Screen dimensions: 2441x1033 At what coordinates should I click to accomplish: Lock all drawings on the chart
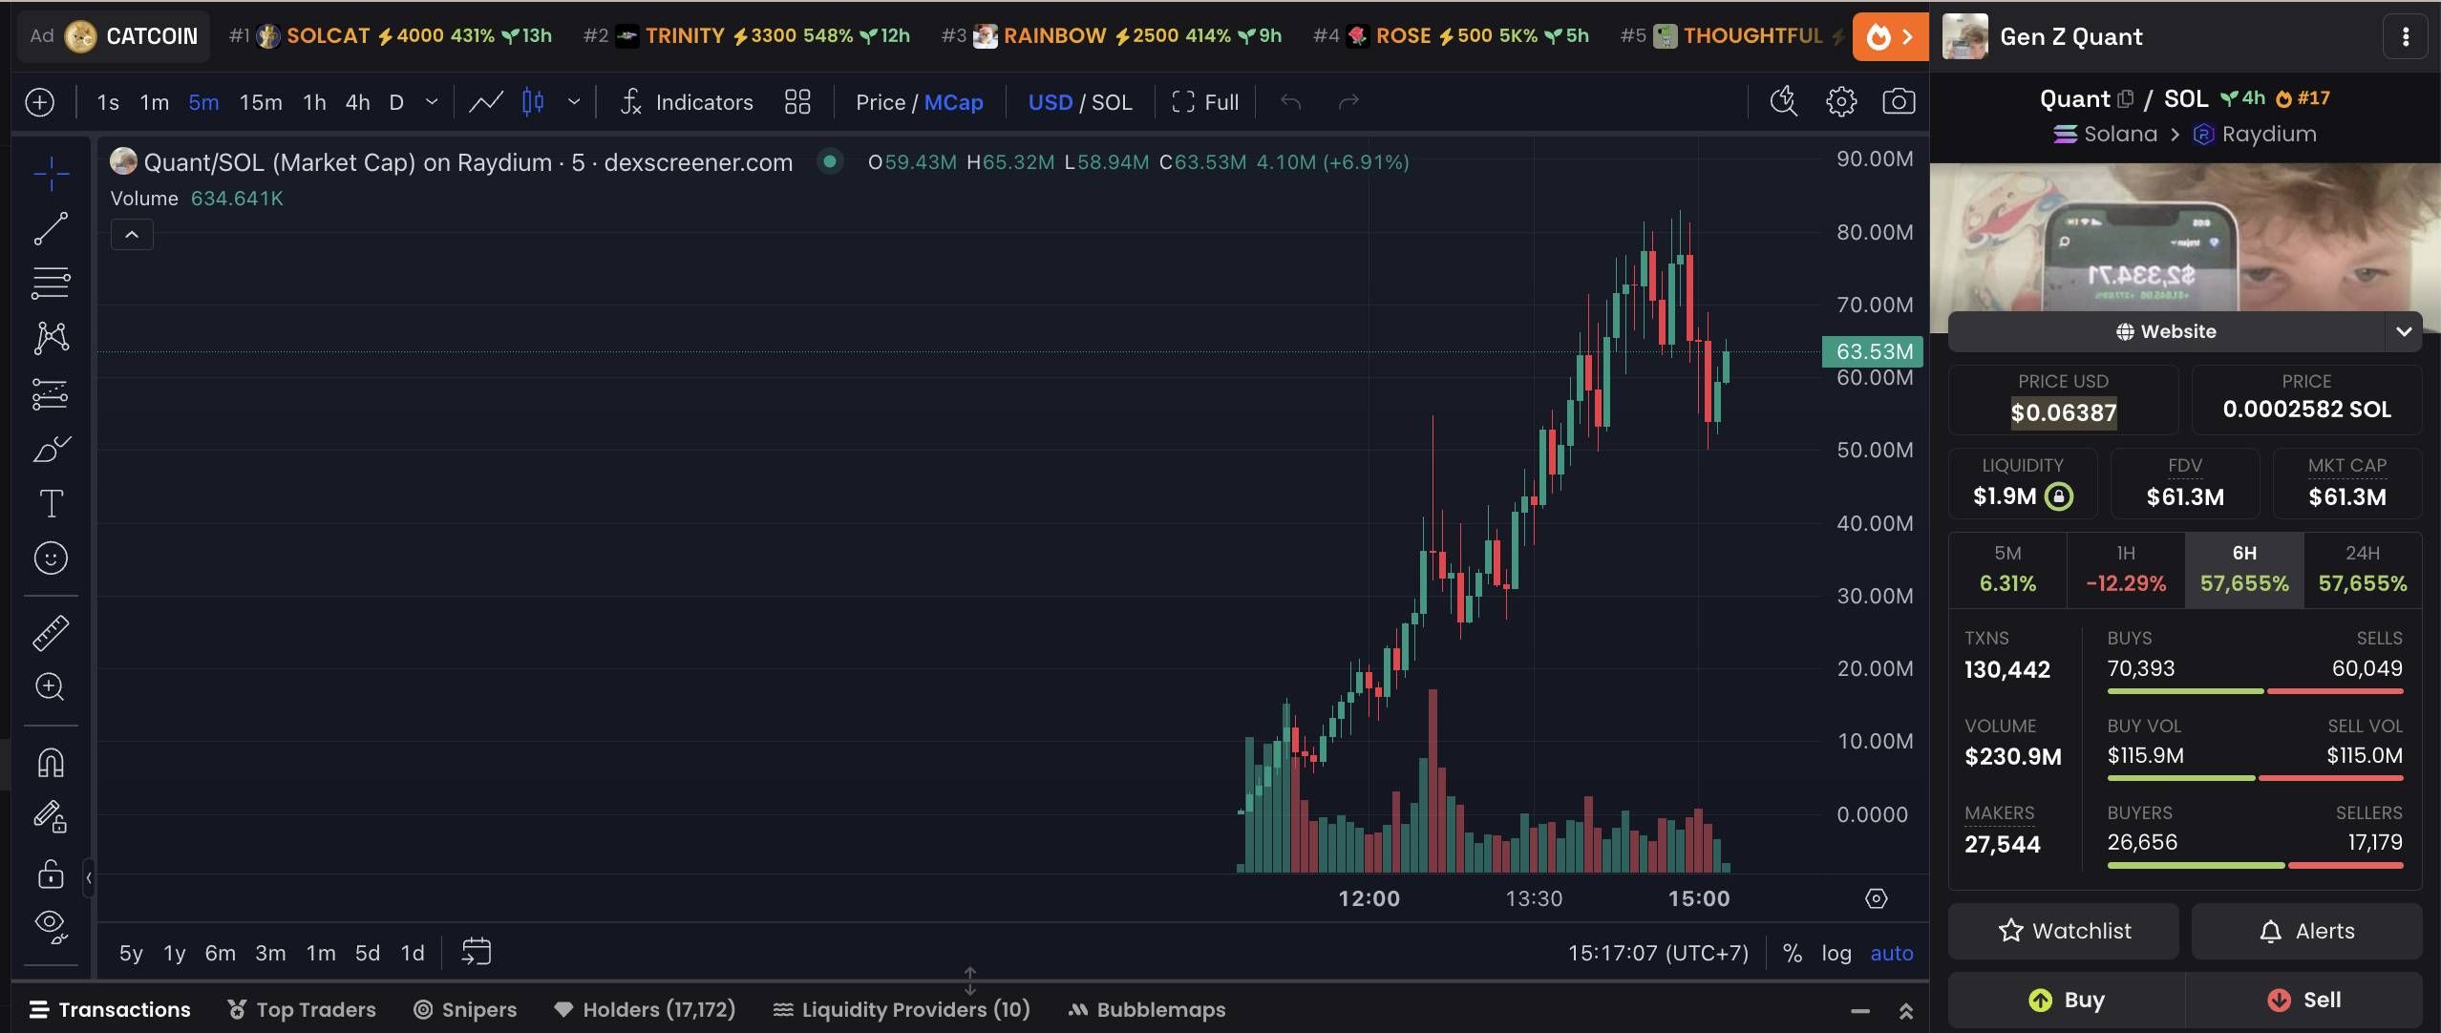coord(50,874)
